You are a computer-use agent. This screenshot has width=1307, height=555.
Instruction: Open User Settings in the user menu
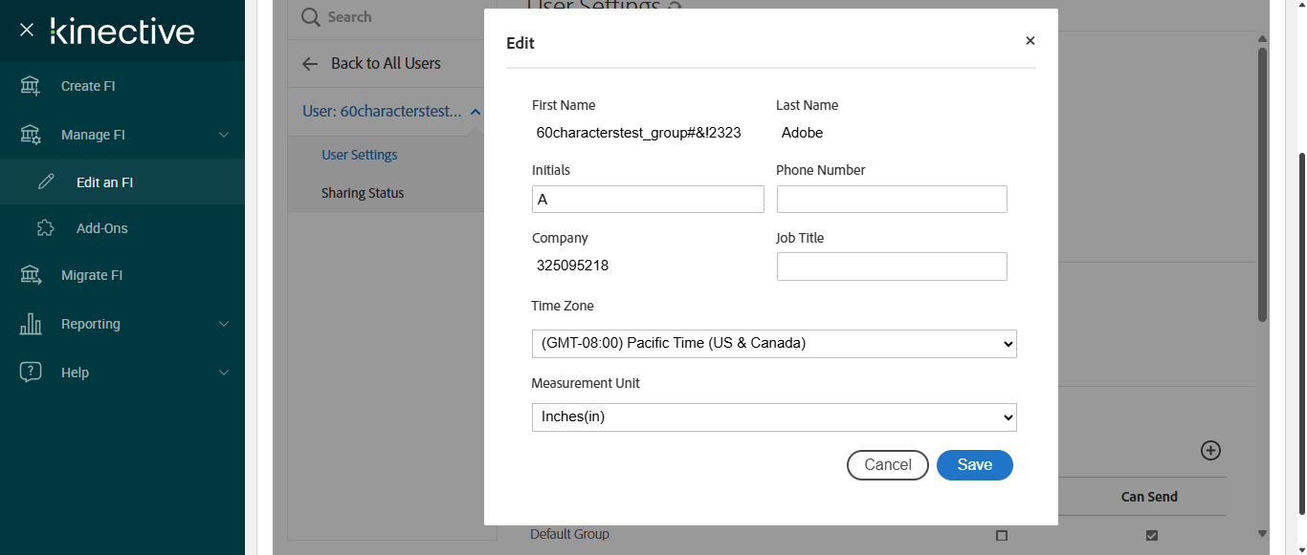[360, 155]
